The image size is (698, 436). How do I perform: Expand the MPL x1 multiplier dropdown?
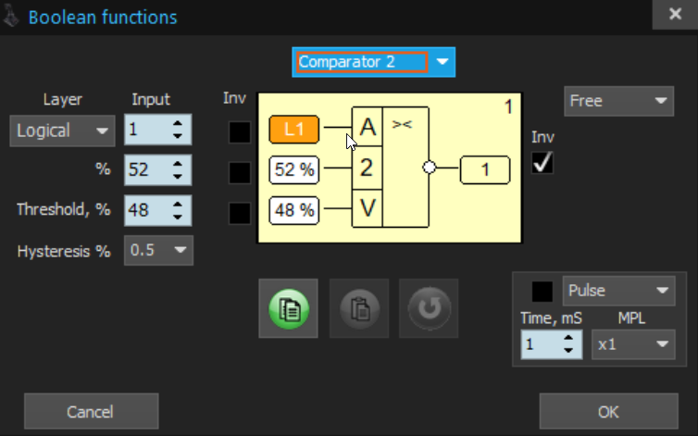pos(633,344)
